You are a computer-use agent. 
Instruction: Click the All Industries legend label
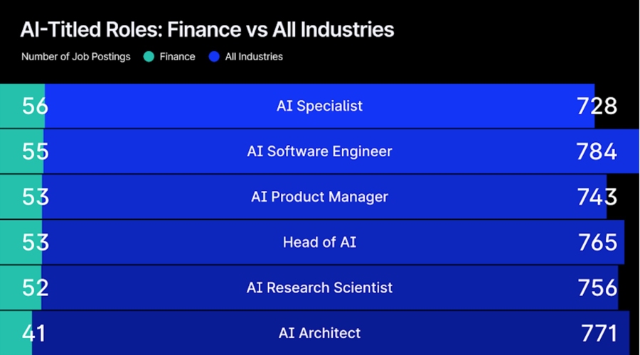click(x=254, y=57)
